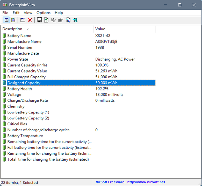Click the X321-42 battery name value
The height and width of the screenshot is (186, 202).
(x=103, y=35)
